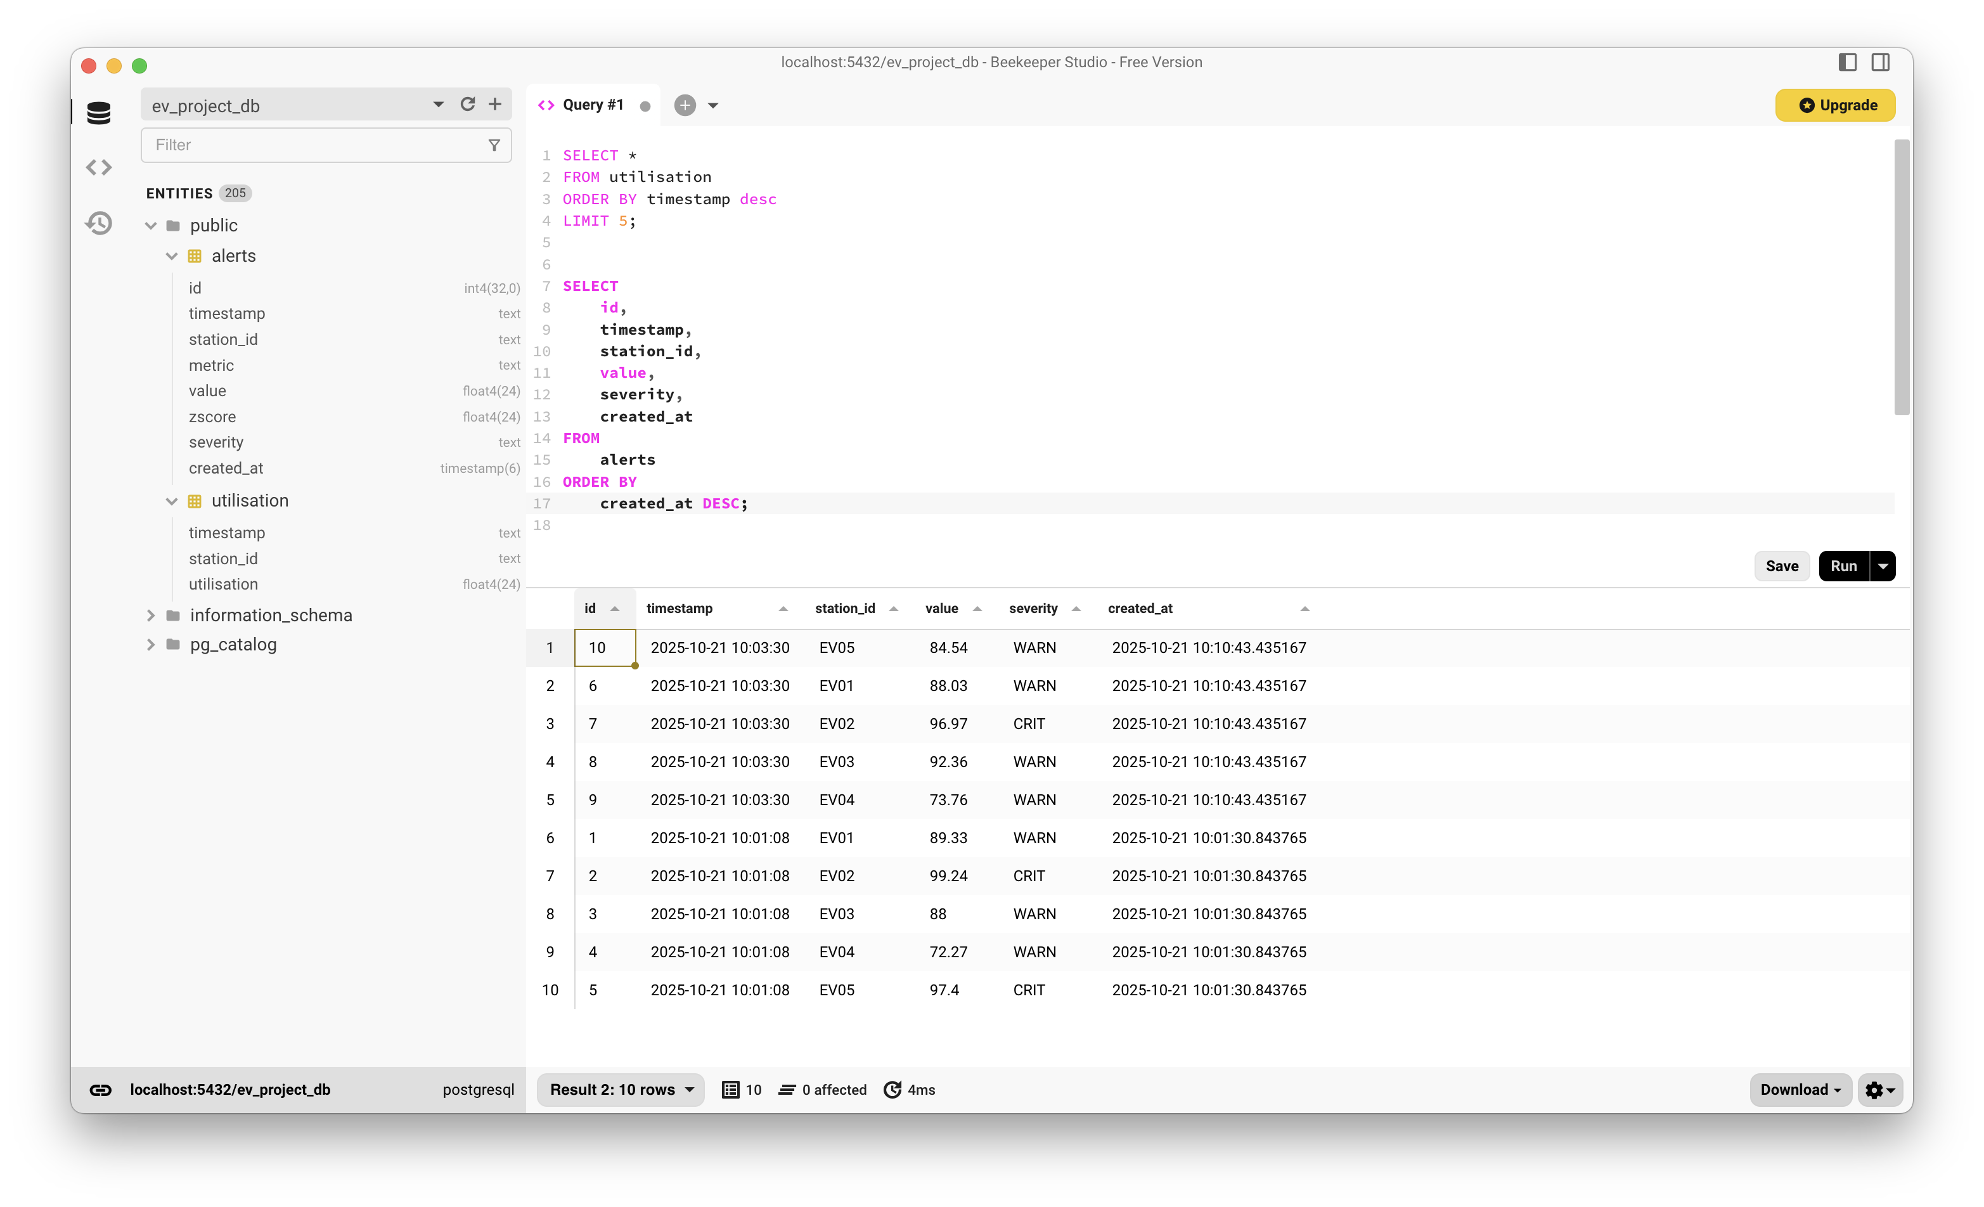Refresh the database entity list
The width and height of the screenshot is (1984, 1207).
click(x=468, y=105)
